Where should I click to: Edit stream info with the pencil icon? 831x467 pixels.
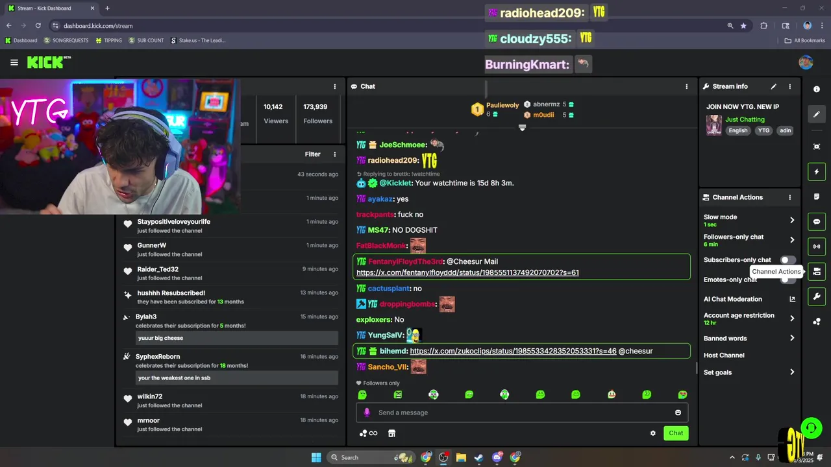click(773, 86)
